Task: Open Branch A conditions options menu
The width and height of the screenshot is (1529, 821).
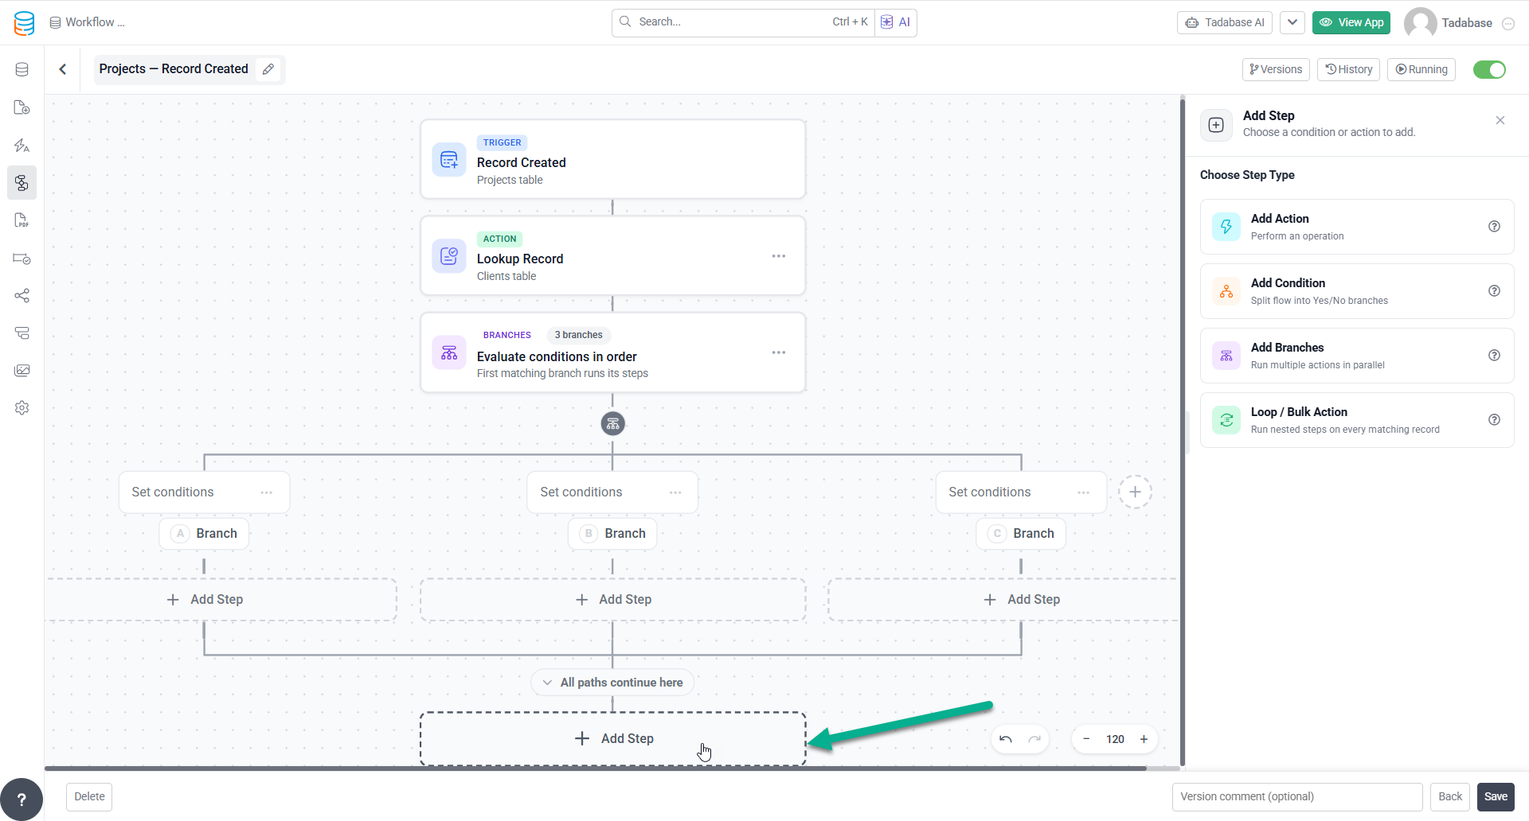Action: point(266,492)
